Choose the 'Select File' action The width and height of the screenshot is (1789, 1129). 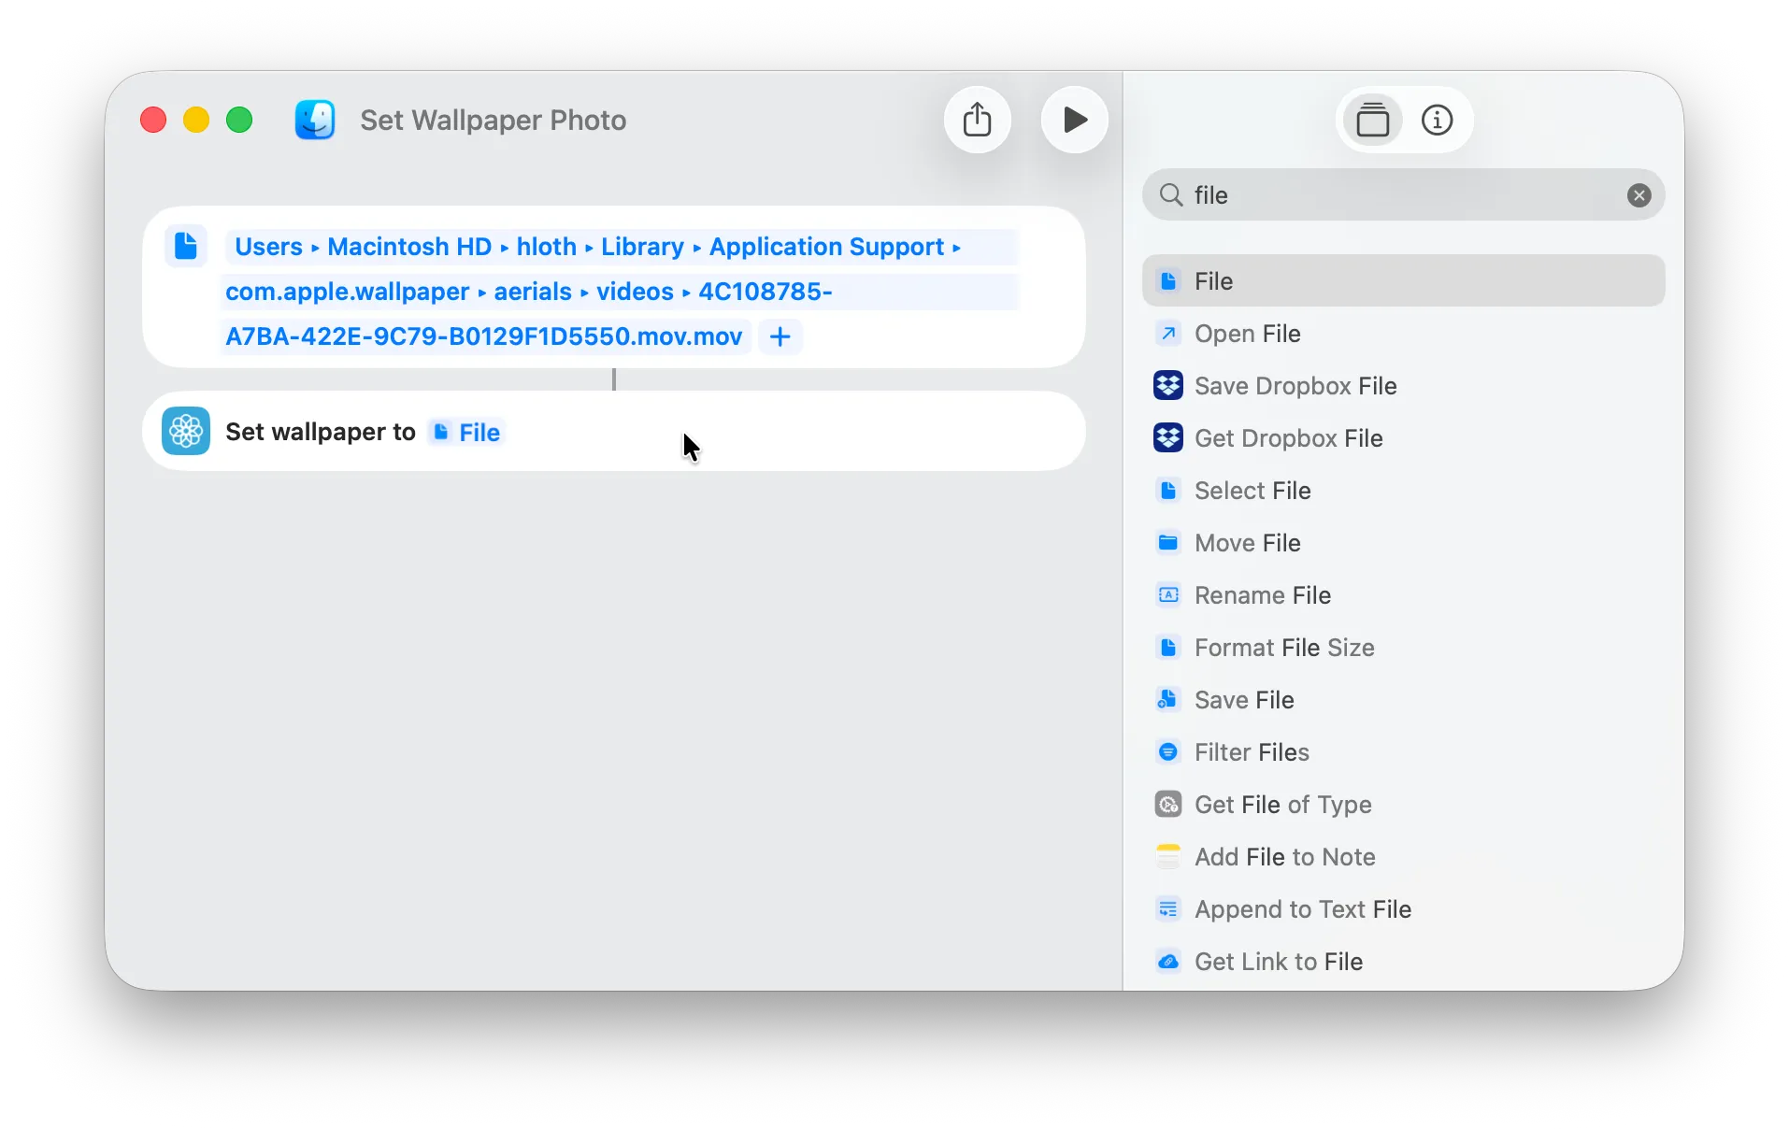point(1403,491)
